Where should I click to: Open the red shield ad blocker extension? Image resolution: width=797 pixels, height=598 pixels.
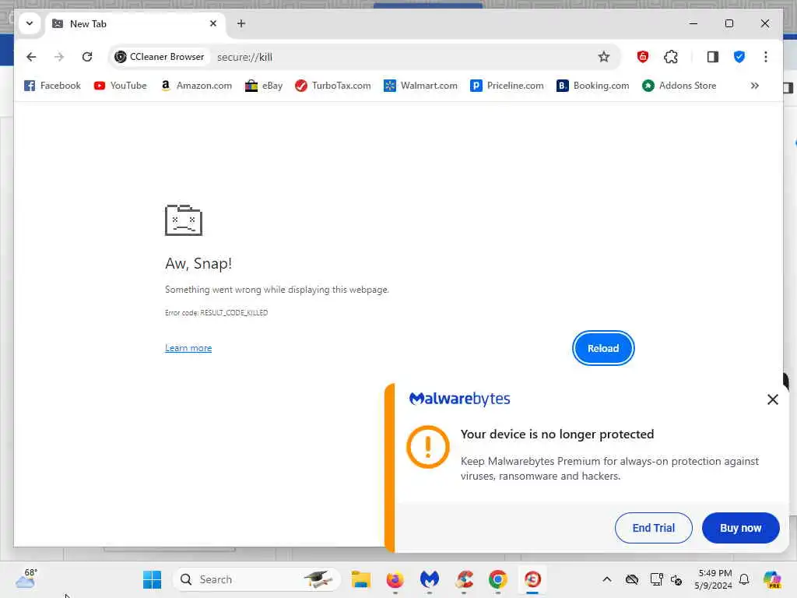click(642, 57)
